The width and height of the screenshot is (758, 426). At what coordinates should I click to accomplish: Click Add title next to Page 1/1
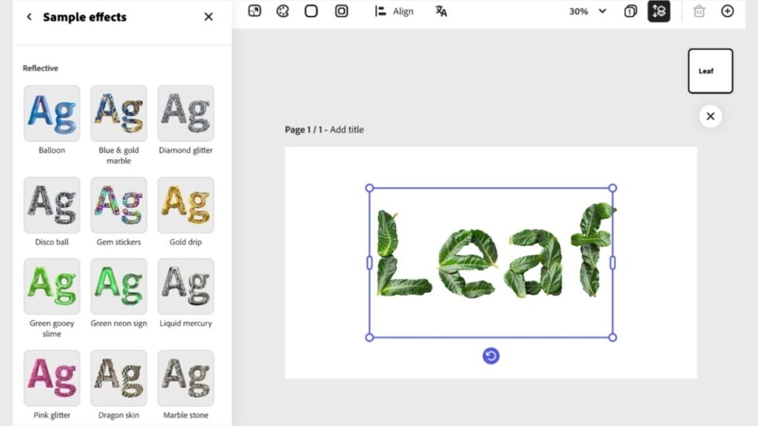pos(346,129)
